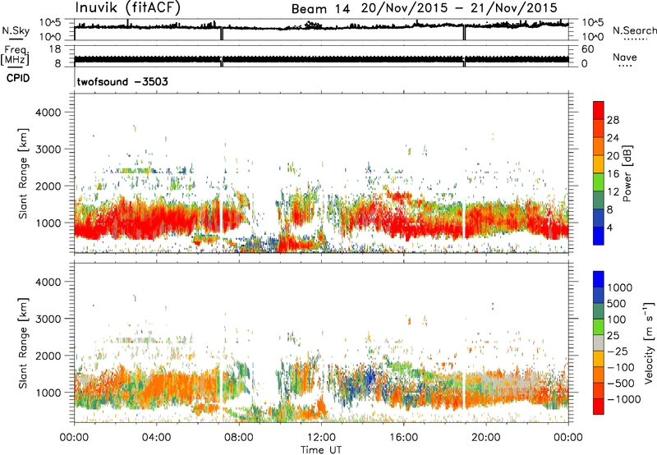The height and width of the screenshot is (455, 657).
Task: Click the 'twofsound -3503' CPID text
Action: (122, 81)
